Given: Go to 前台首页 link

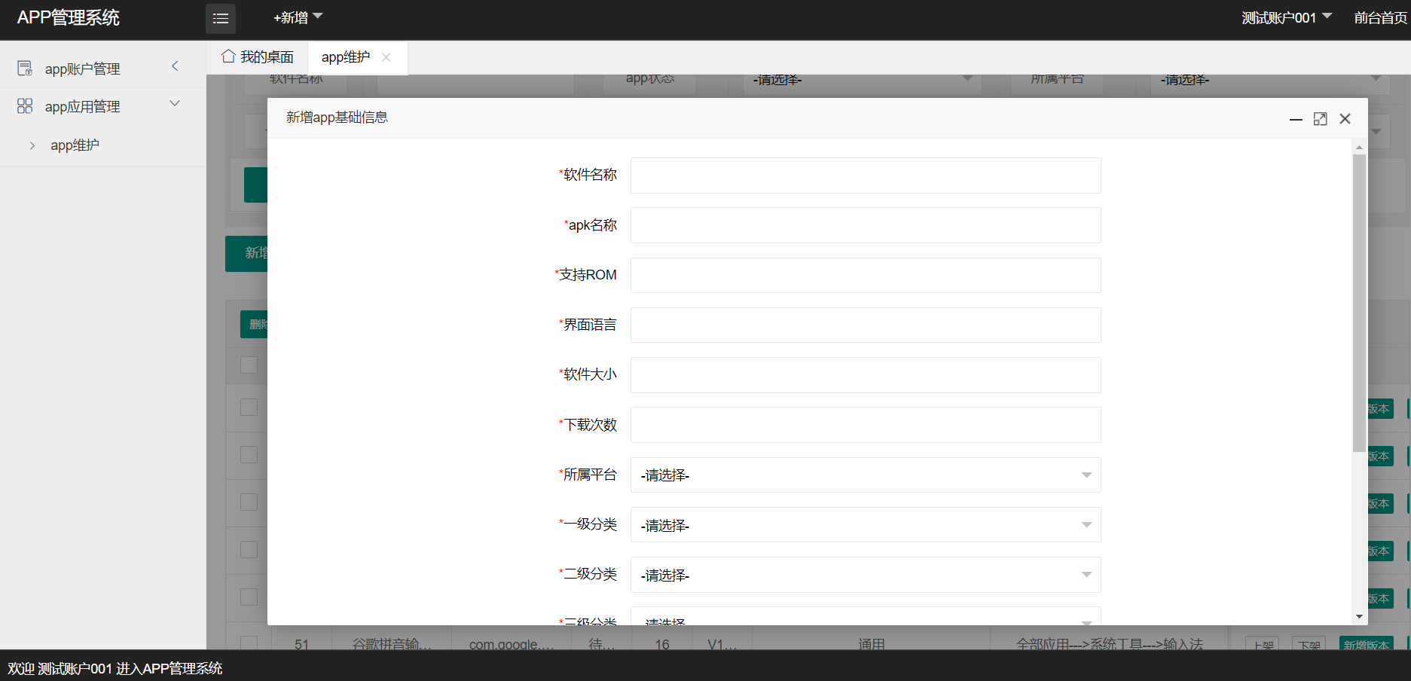Looking at the screenshot, I should [1380, 17].
